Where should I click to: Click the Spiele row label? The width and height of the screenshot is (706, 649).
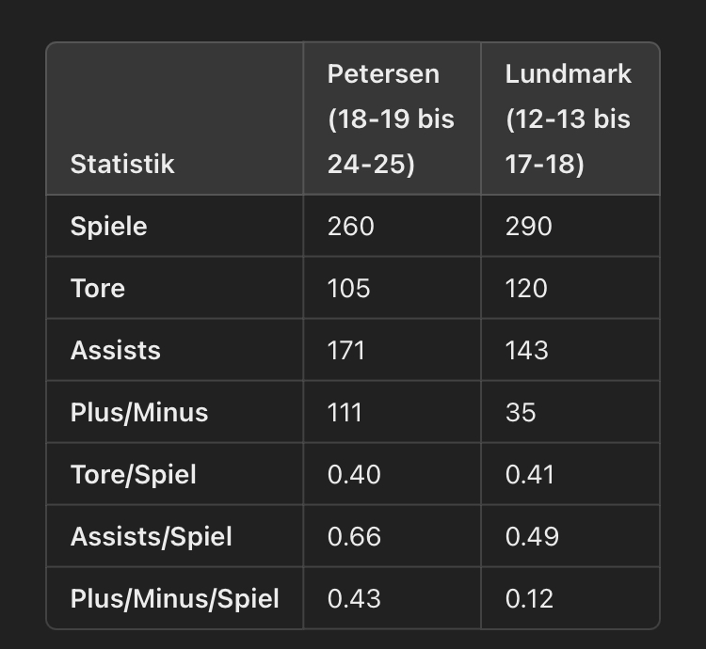[108, 227]
